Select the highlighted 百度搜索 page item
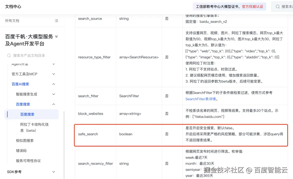This screenshot has height=179, width=293. [x=31, y=114]
